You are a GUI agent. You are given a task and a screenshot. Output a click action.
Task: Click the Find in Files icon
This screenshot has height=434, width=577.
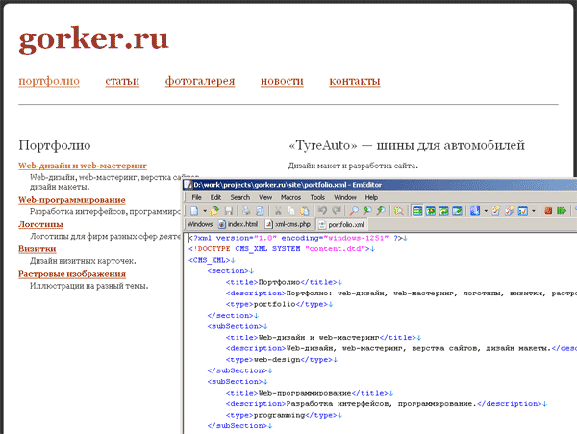398,210
